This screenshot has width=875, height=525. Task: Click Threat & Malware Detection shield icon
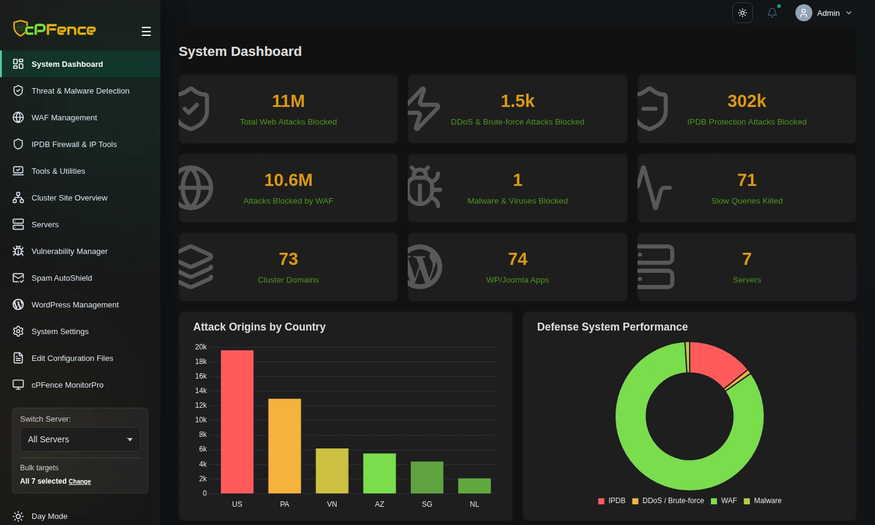click(x=18, y=91)
